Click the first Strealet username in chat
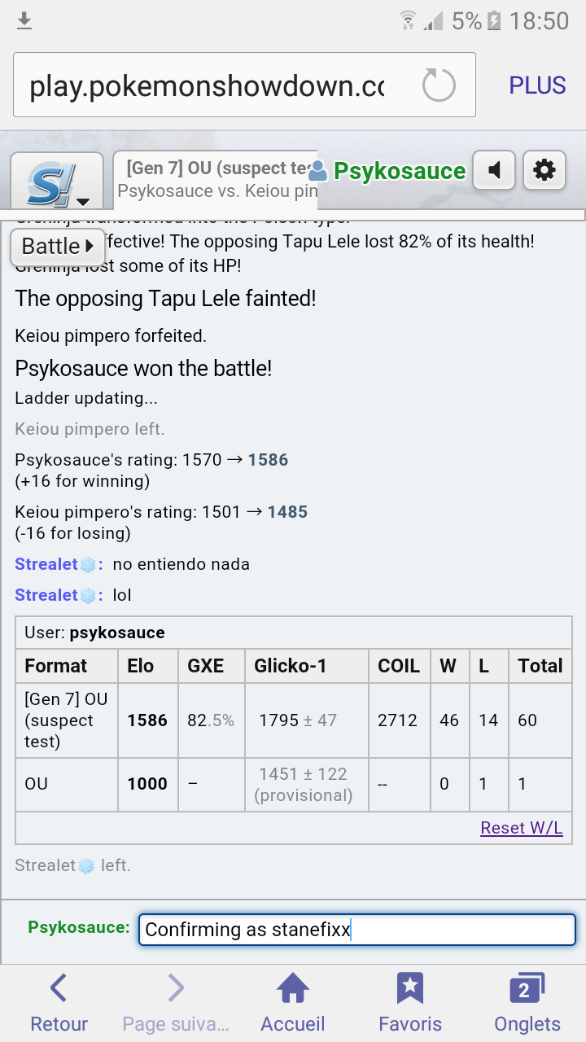This screenshot has height=1042, width=586. pos(46,564)
